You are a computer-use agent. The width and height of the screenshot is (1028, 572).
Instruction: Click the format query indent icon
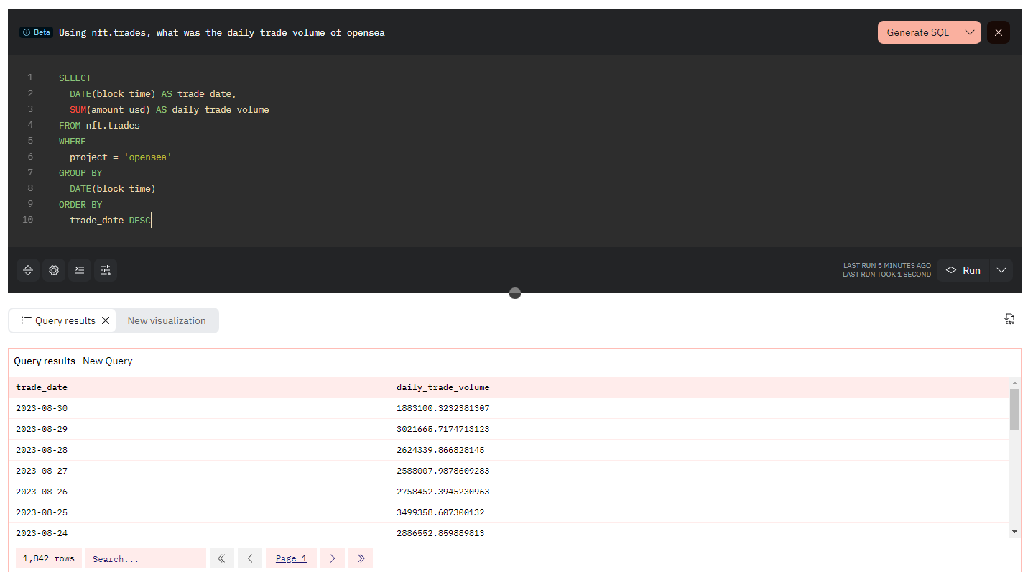point(80,270)
